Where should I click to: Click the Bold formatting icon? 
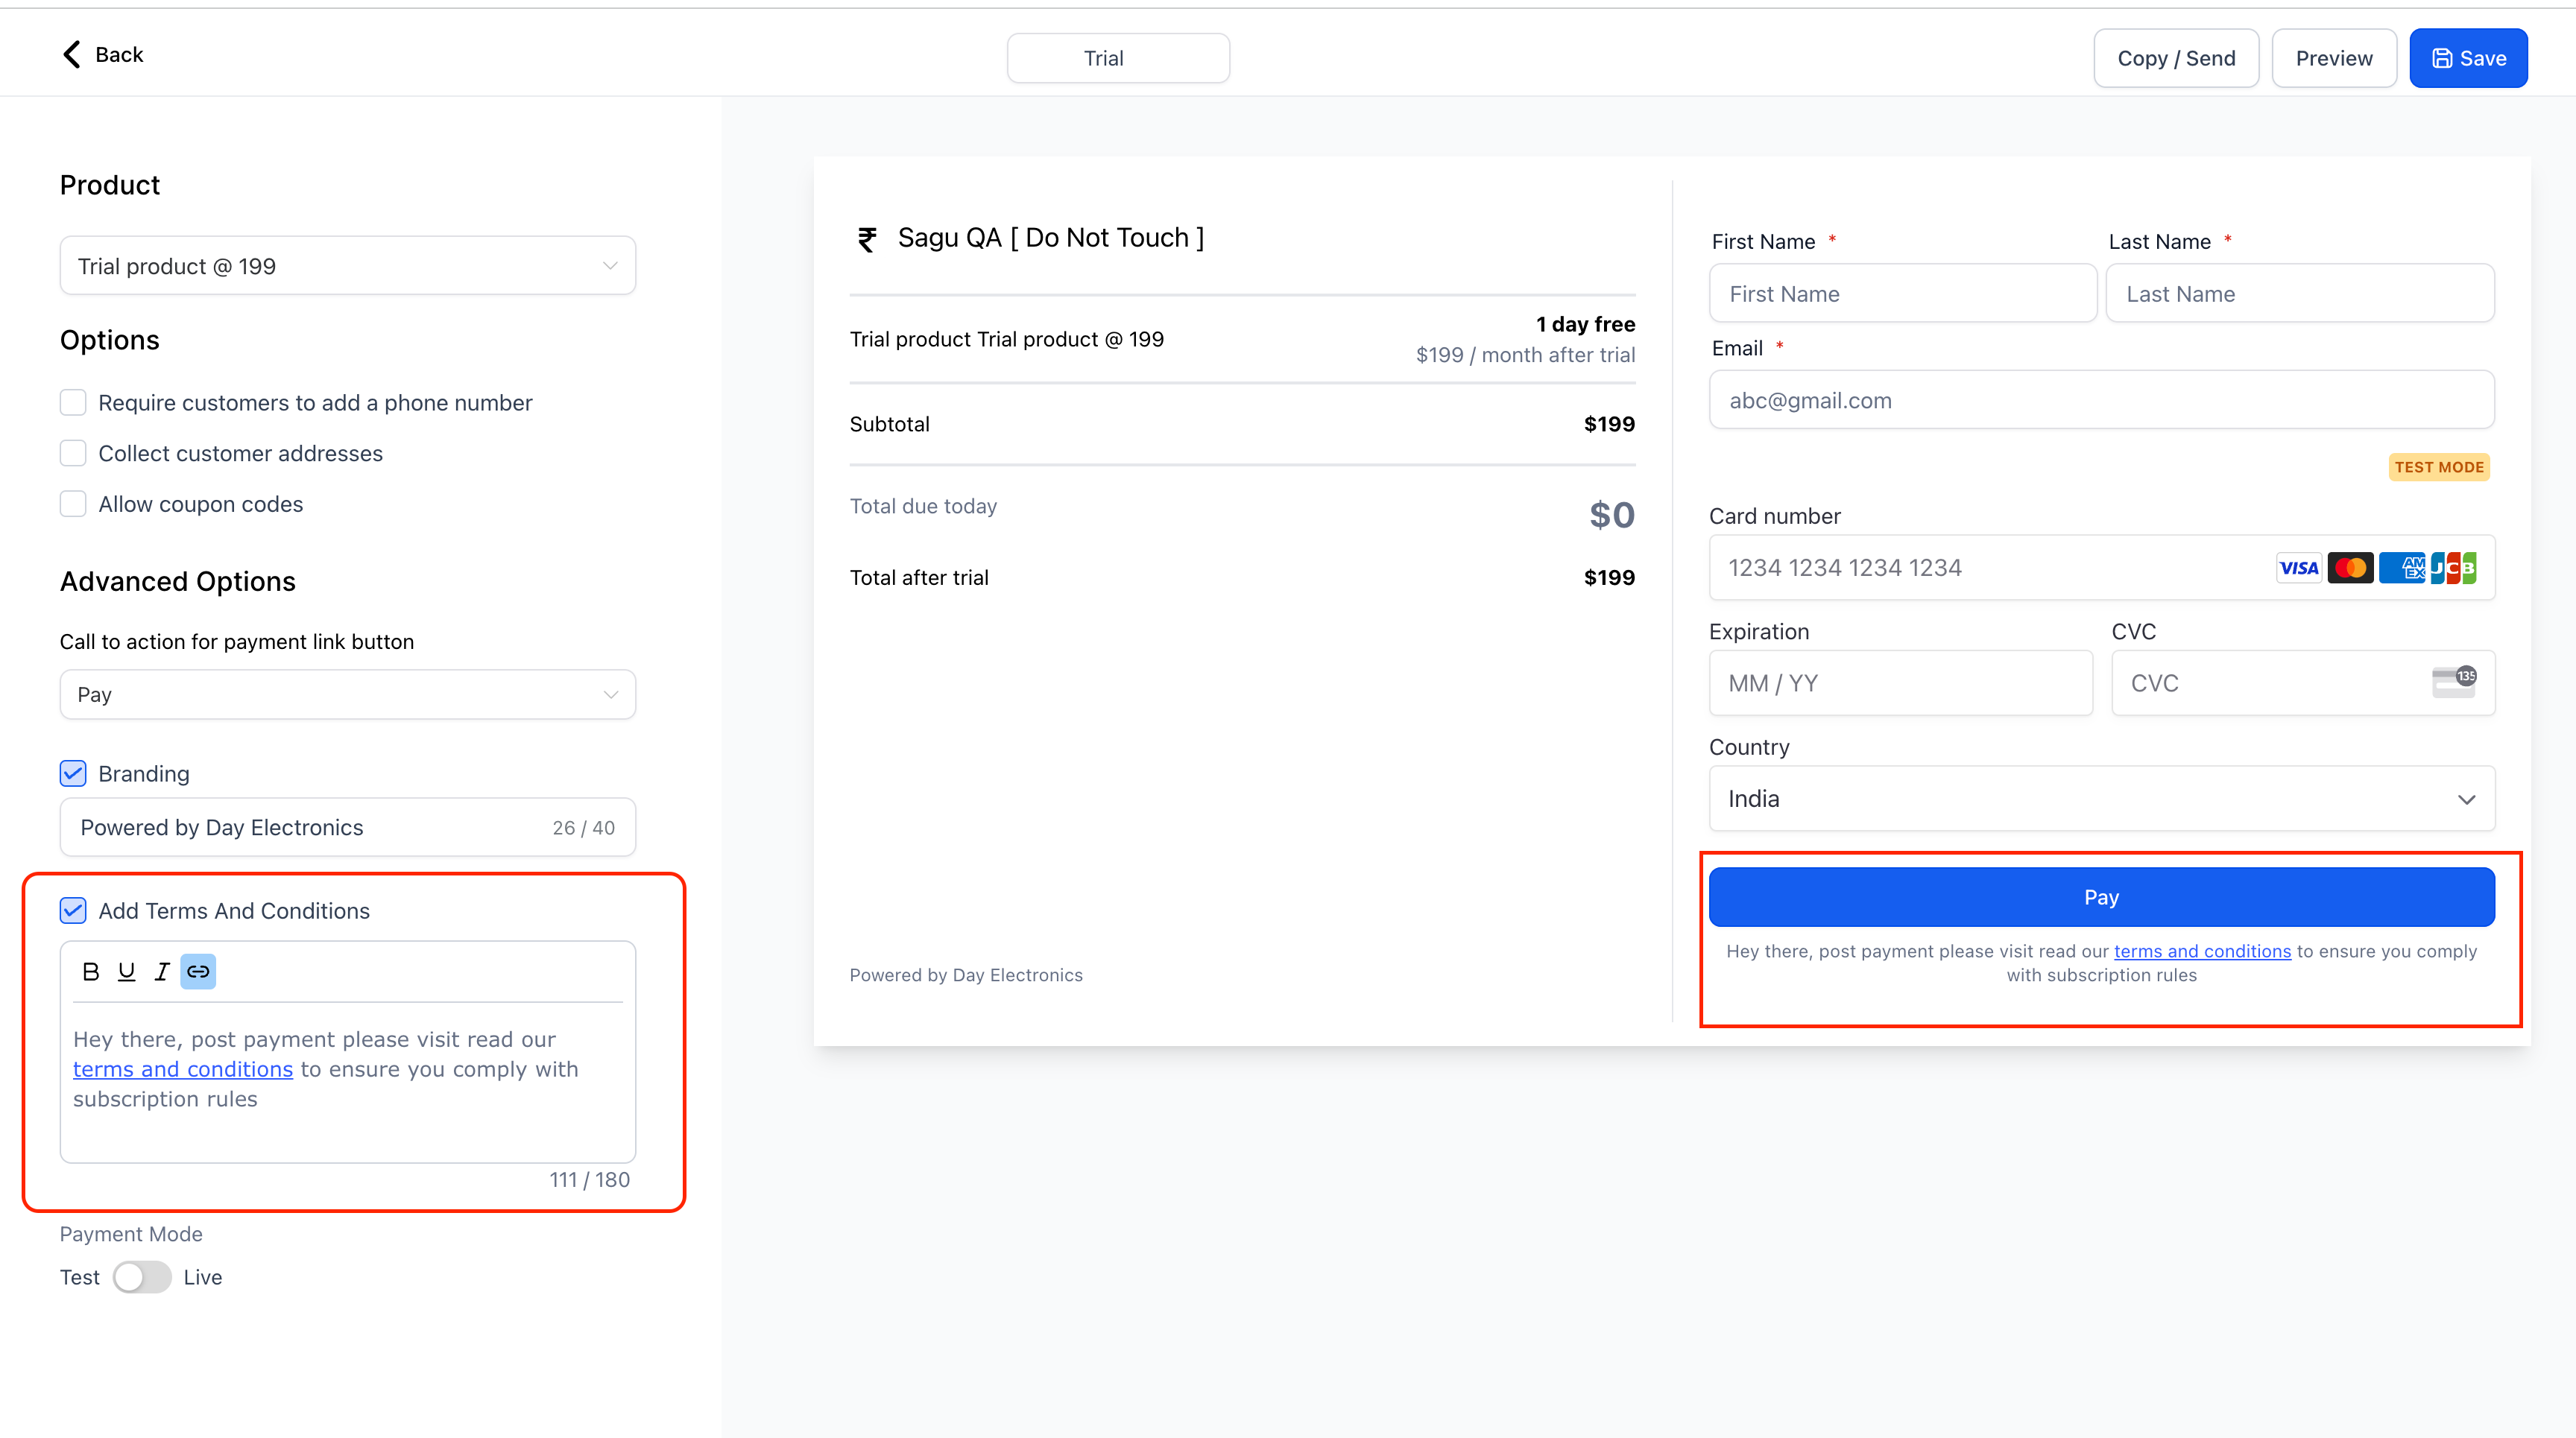point(92,971)
